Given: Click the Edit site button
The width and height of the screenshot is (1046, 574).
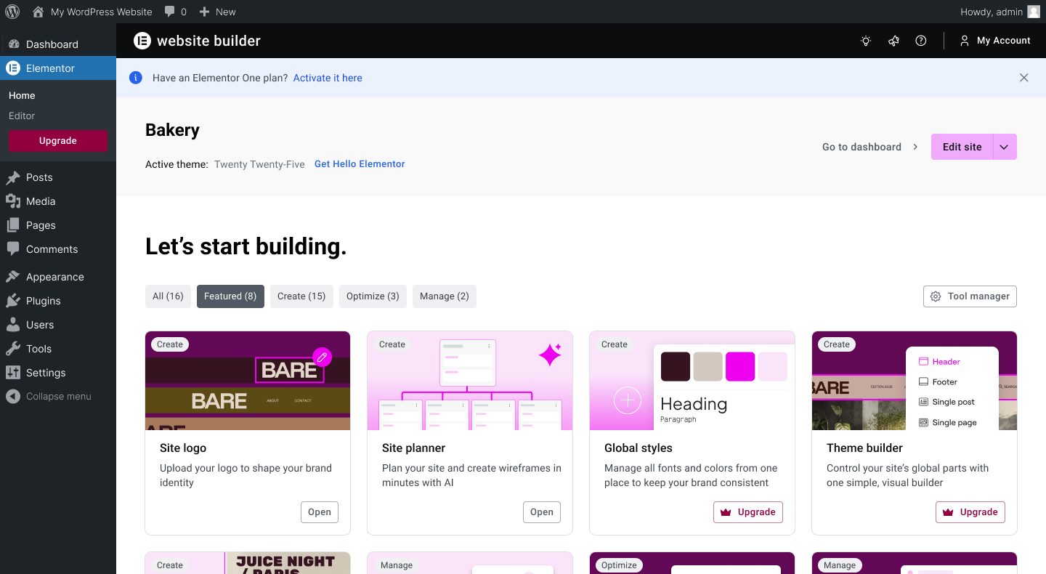Looking at the screenshot, I should [x=962, y=147].
